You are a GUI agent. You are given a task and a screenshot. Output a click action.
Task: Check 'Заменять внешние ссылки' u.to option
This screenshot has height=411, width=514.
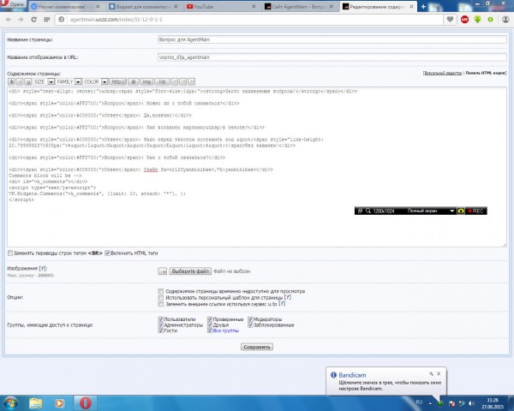pyautogui.click(x=161, y=304)
